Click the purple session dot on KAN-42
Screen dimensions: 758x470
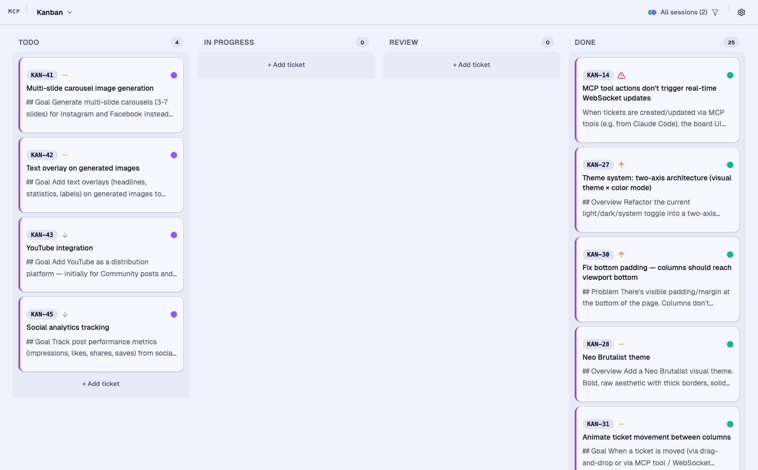[174, 155]
